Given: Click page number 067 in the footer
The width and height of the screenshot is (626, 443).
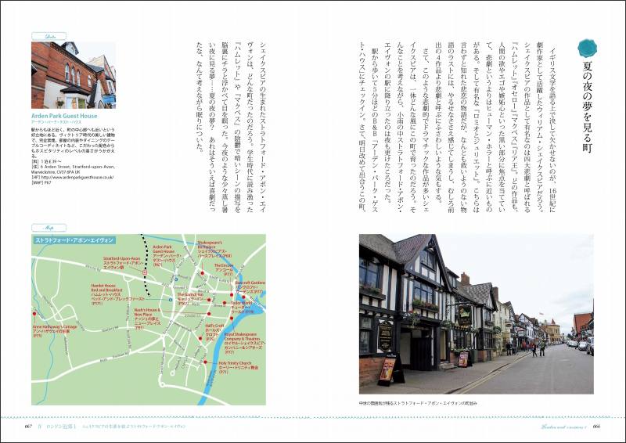Looking at the screenshot, I should (27, 426).
